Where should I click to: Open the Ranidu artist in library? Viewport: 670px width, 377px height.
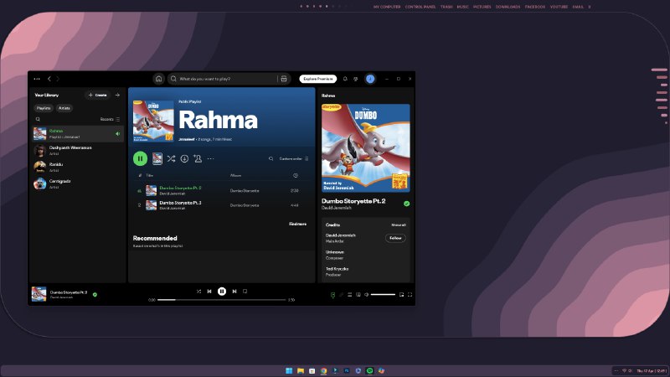pos(78,167)
